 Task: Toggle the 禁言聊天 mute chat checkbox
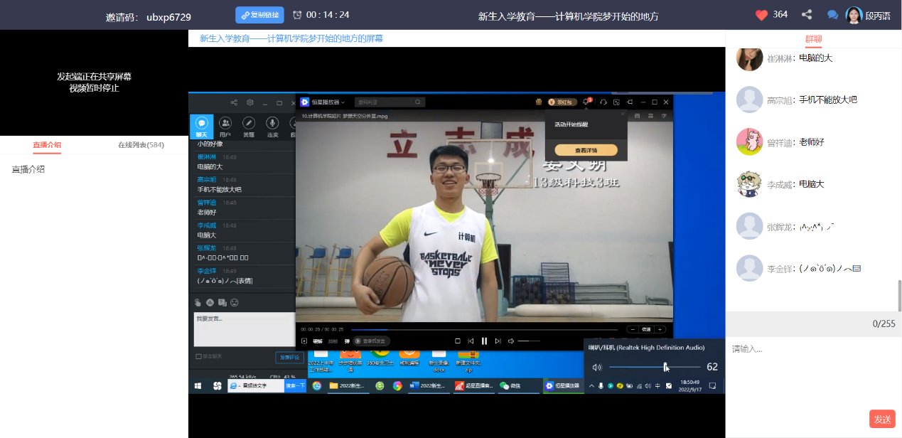point(198,356)
